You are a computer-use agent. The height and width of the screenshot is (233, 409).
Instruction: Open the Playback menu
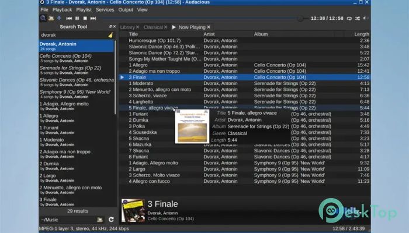[x=62, y=10]
